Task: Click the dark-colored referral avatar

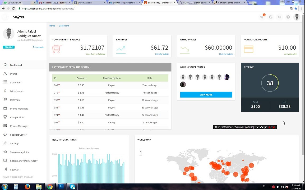Action: tap(183, 84)
